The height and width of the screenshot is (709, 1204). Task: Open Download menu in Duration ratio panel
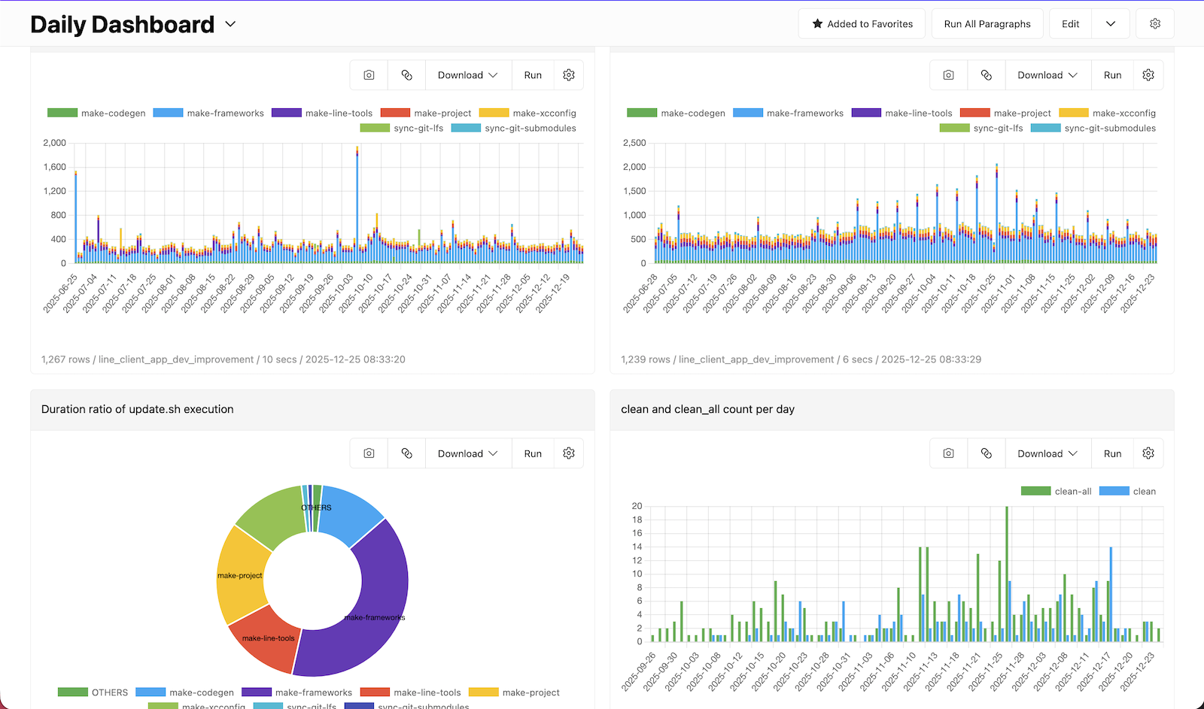[468, 453]
